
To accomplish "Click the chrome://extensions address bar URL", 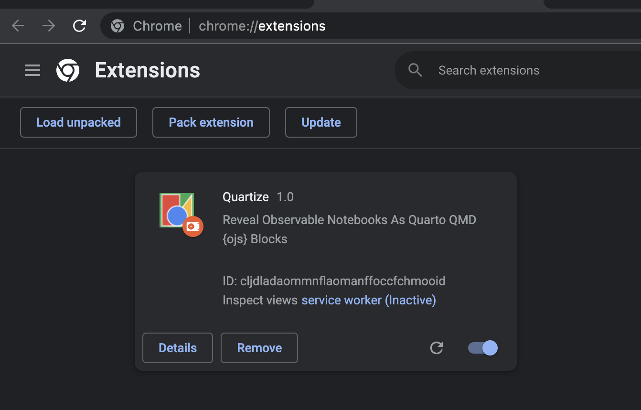I will (262, 26).
